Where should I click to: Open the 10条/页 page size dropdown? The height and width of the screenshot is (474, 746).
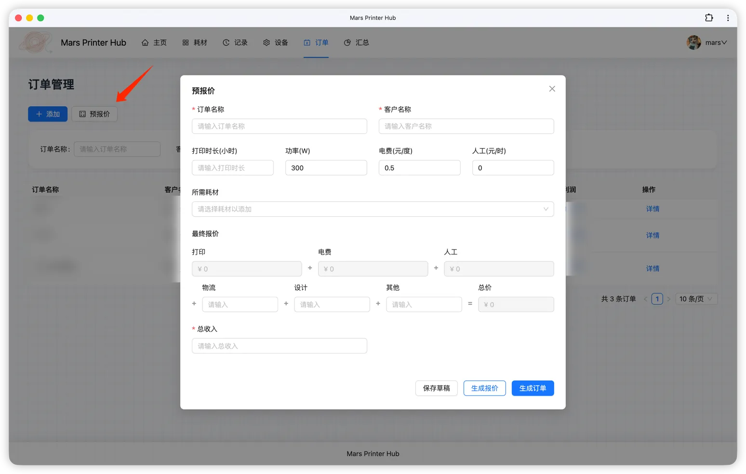pos(696,299)
